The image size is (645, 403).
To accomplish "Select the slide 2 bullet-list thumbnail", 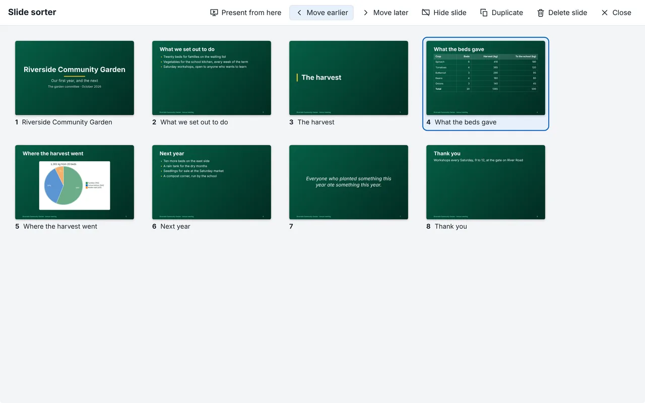I will click(212, 78).
